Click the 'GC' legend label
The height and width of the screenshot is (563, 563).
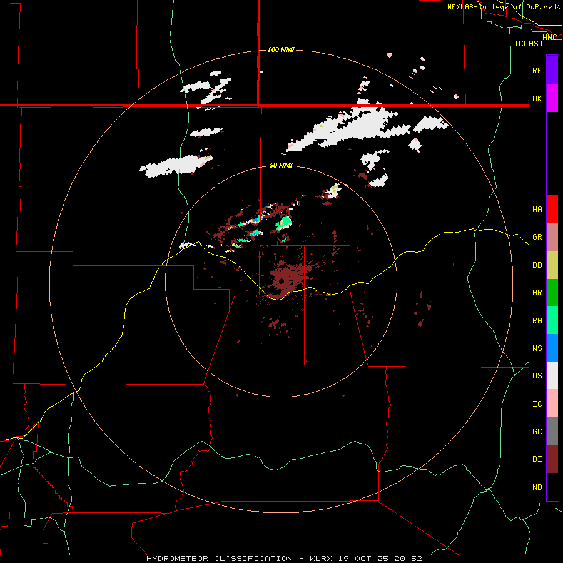[x=537, y=432]
